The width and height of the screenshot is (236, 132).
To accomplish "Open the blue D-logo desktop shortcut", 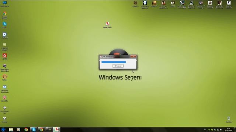I will [x=5, y=35].
